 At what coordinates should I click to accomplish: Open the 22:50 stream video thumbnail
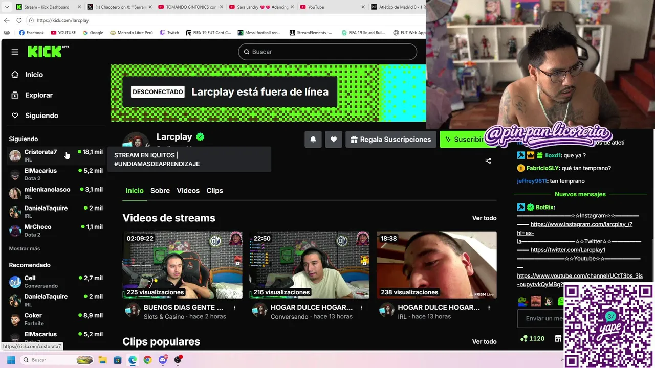(310, 265)
